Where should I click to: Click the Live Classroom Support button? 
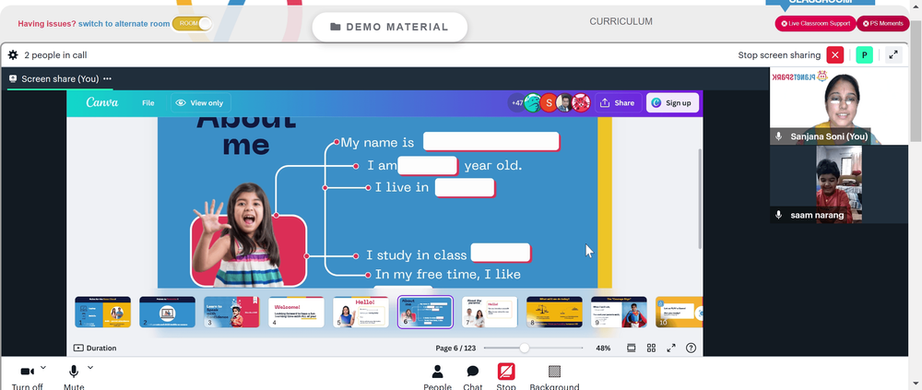point(815,24)
